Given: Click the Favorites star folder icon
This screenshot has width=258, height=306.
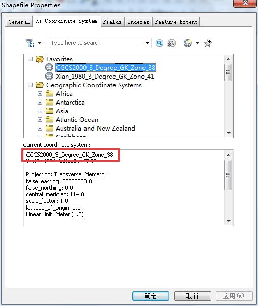Looking at the screenshot, I should [40, 59].
